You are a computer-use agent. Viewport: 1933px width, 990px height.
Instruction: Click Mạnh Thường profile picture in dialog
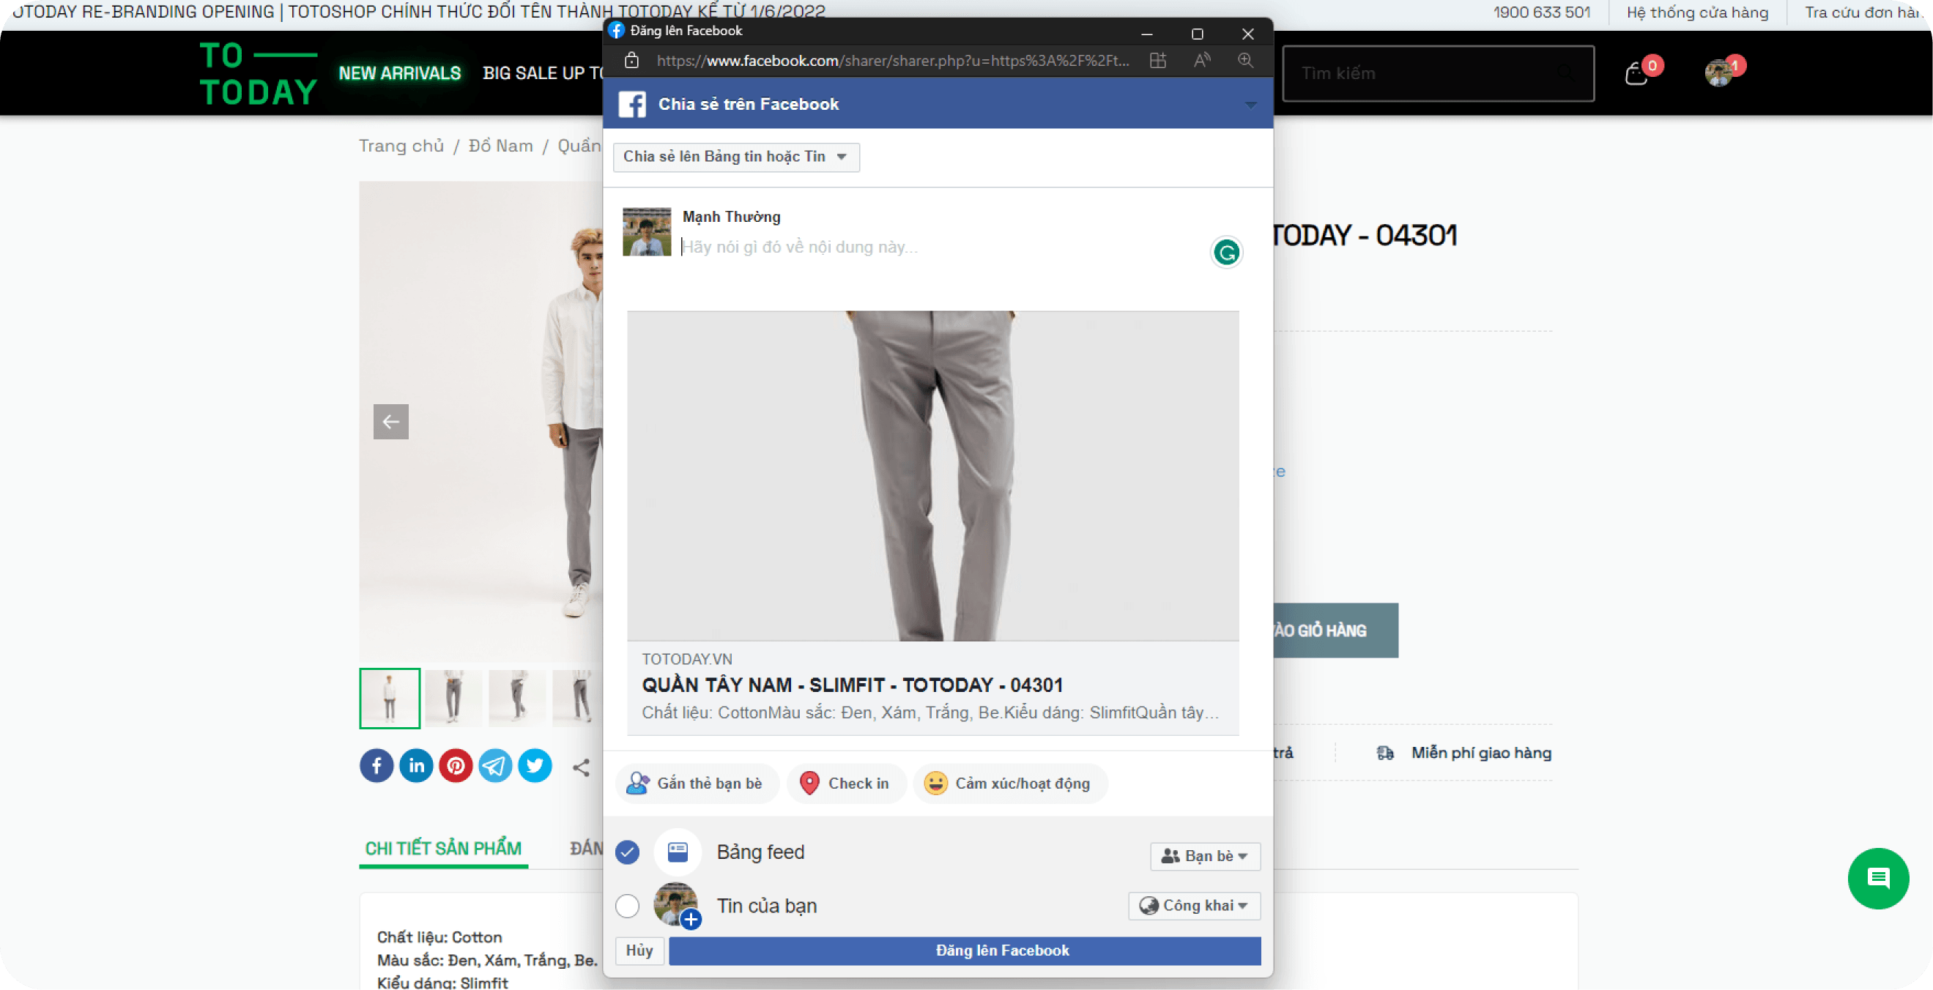[647, 231]
